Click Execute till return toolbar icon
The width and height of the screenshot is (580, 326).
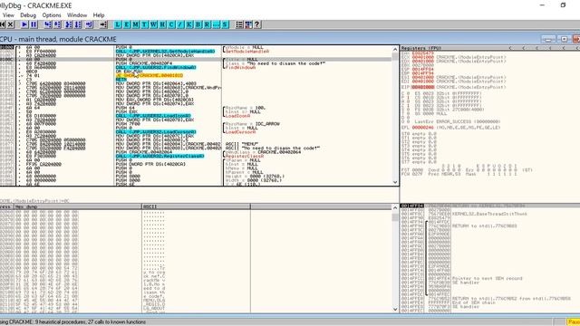click(x=89, y=24)
